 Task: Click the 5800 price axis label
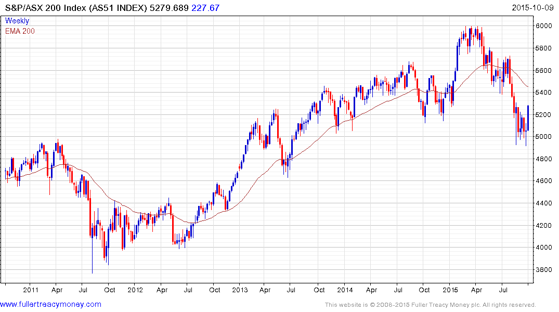coord(544,48)
